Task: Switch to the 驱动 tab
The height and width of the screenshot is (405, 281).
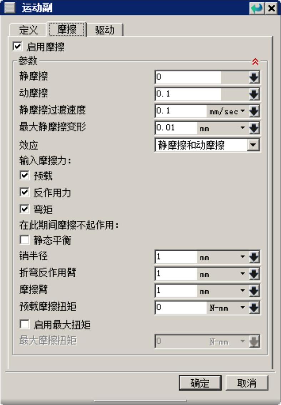Action: point(105,30)
